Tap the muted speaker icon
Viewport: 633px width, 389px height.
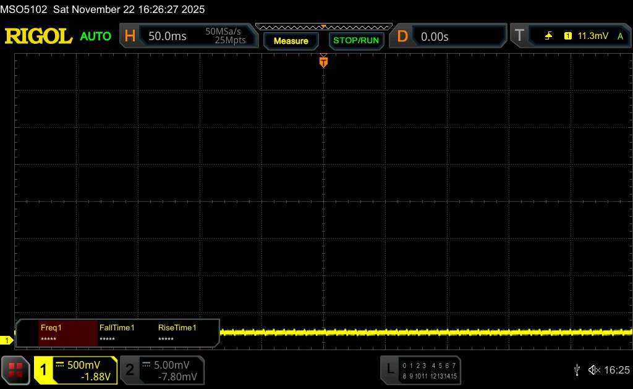(x=594, y=370)
